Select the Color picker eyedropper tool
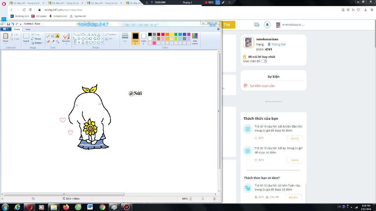The image size is (376, 211). coord(53,41)
